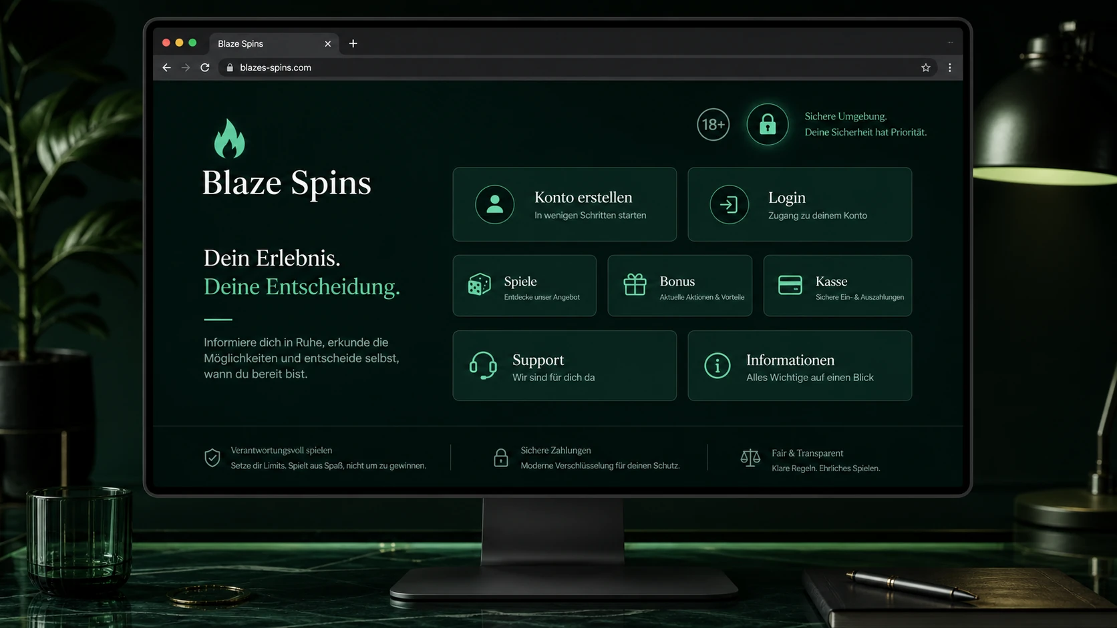This screenshot has height=628, width=1117.
Task: Click 'Informiere dich in Ruhe' paragraph
Action: [x=301, y=358]
